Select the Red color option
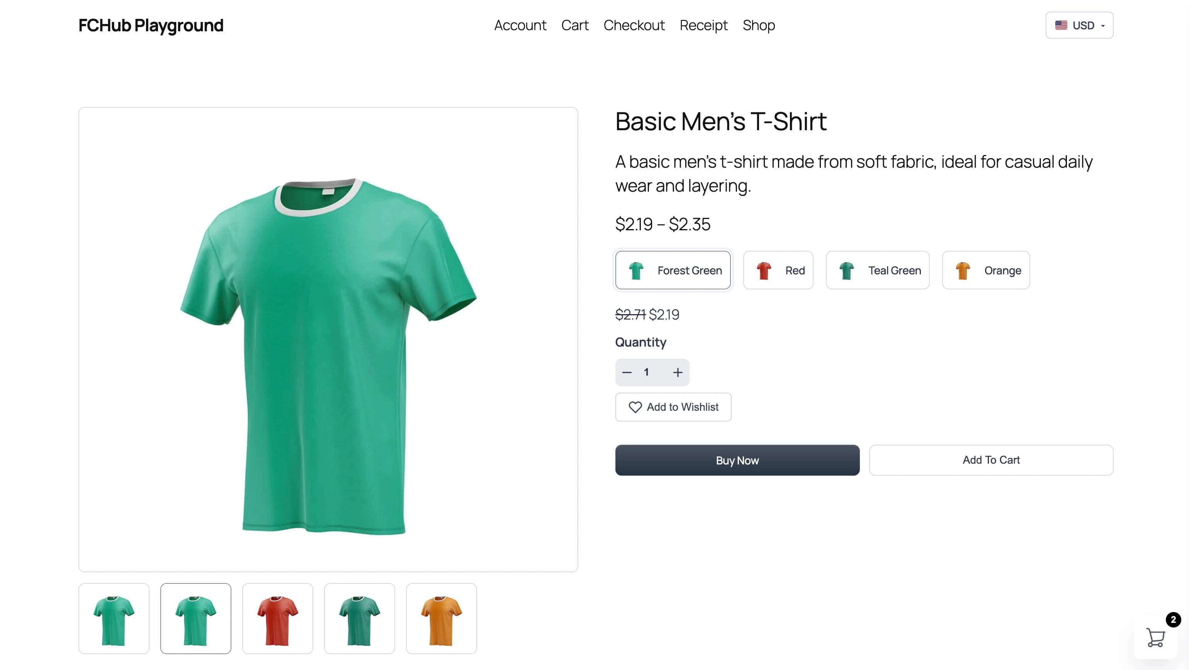 [778, 270]
